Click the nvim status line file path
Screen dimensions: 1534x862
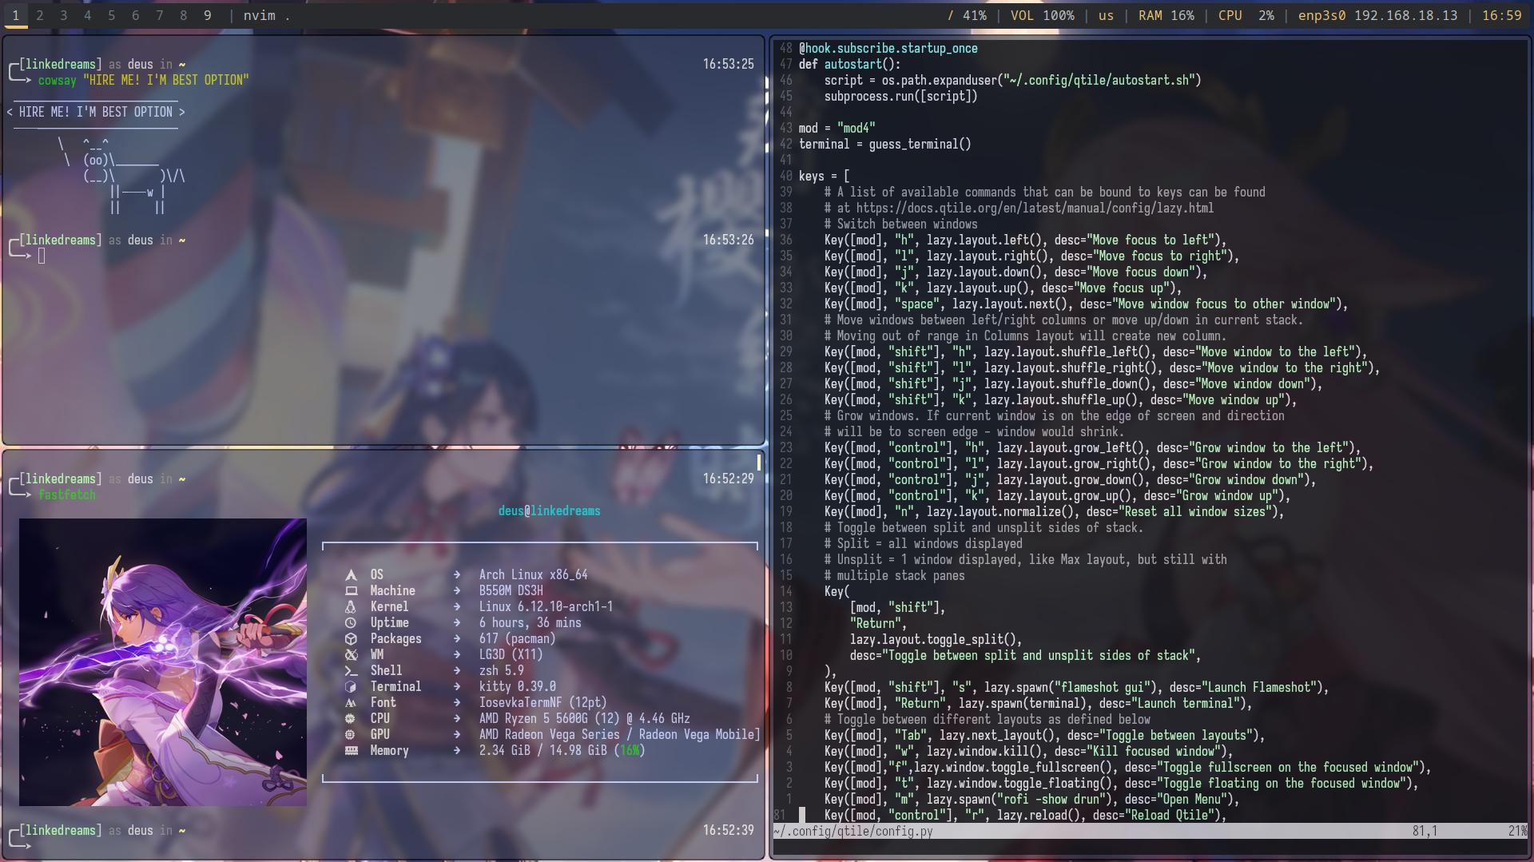[852, 831]
